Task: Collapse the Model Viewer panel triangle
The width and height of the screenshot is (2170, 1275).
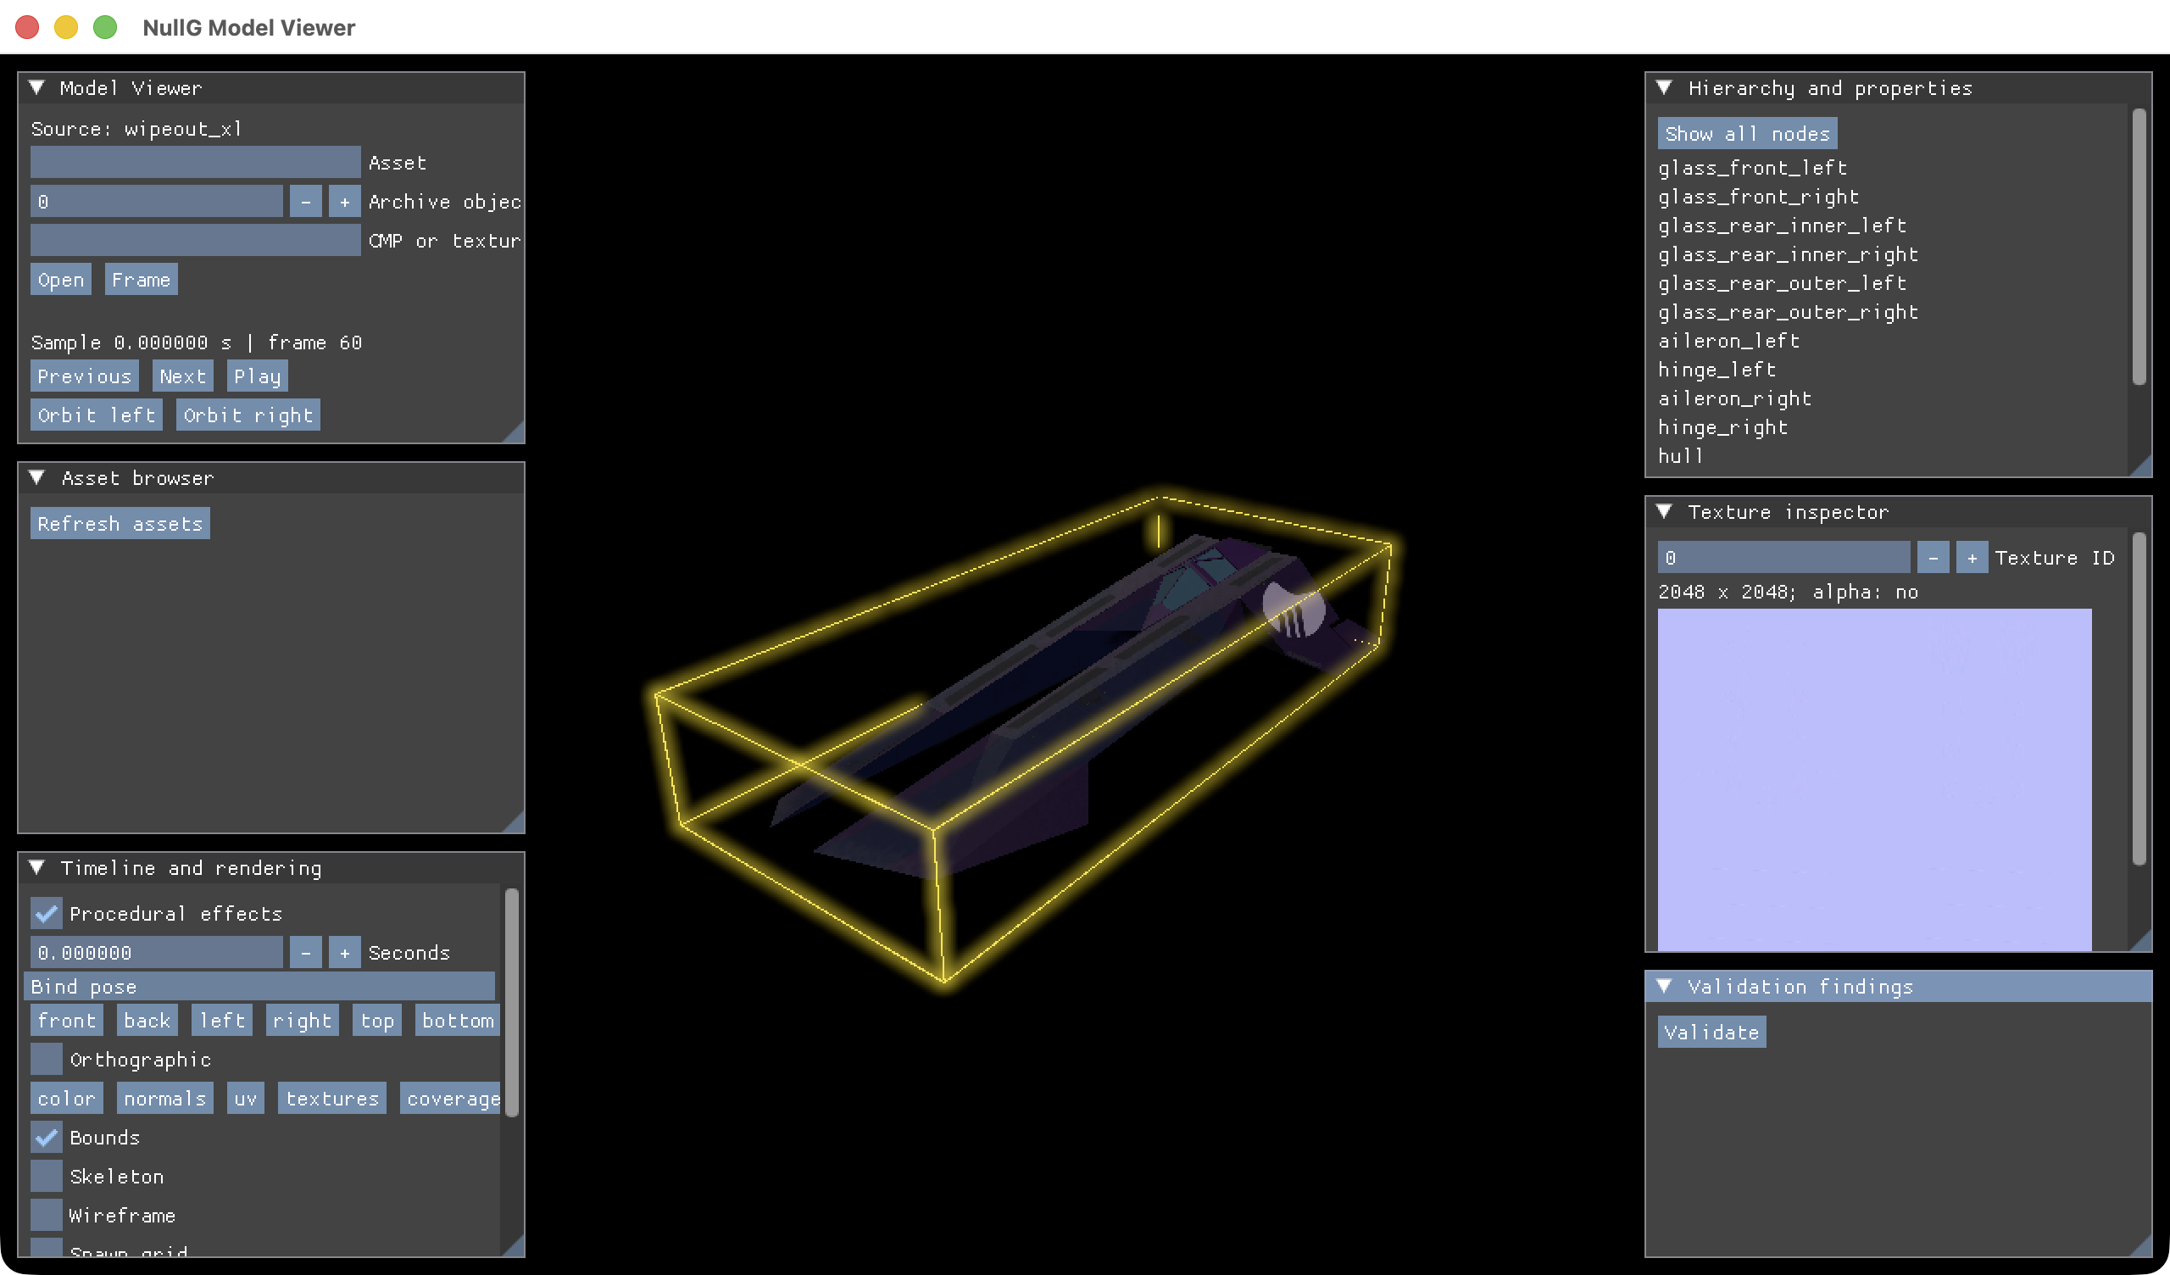Action: click(x=37, y=88)
